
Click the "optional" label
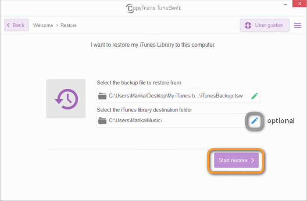click(x=281, y=121)
